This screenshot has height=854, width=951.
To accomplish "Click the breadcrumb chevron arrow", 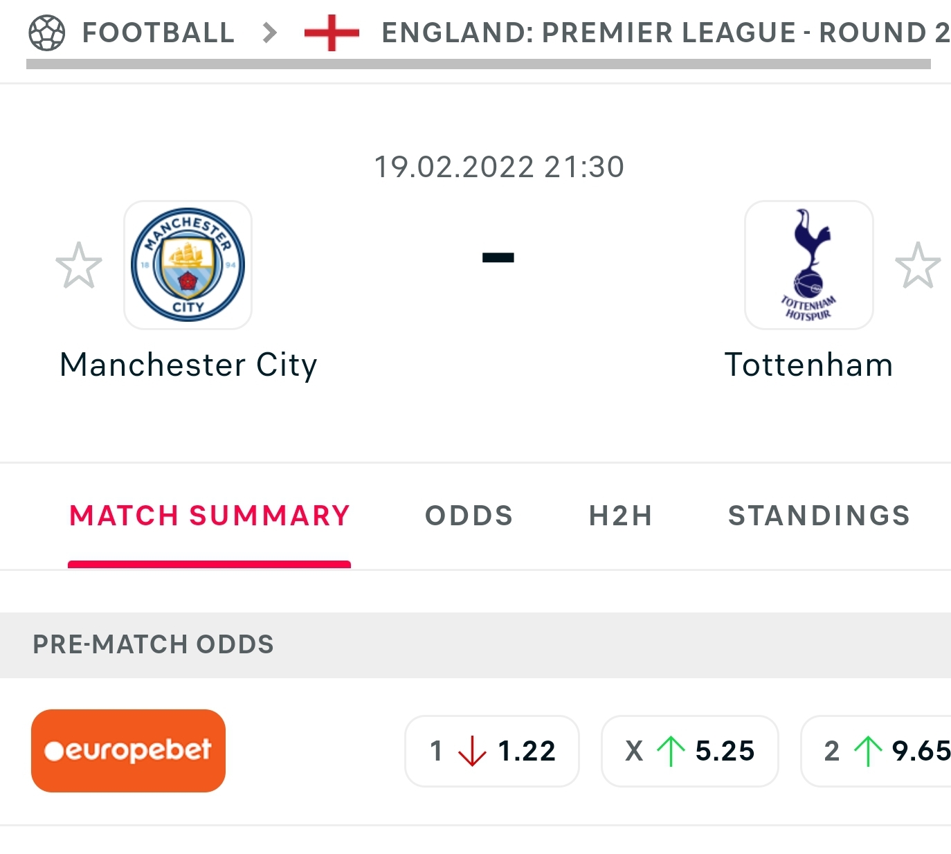I will (270, 33).
